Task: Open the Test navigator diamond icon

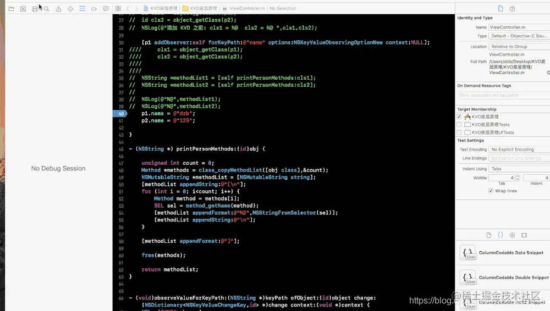Action: pos(70,9)
